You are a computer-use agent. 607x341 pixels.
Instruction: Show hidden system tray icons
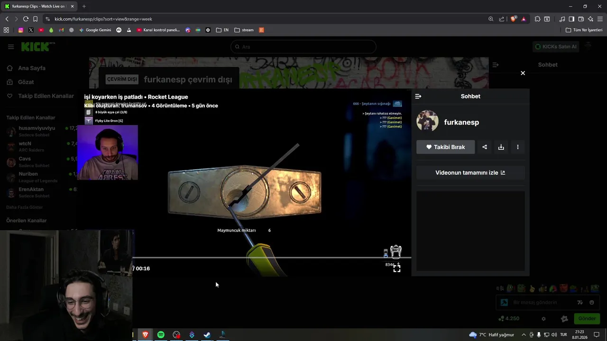pyautogui.click(x=524, y=334)
